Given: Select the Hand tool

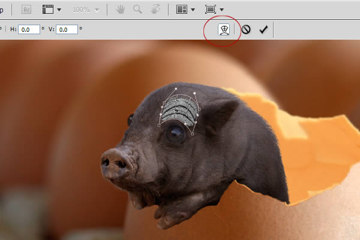Looking at the screenshot, I should tap(121, 10).
